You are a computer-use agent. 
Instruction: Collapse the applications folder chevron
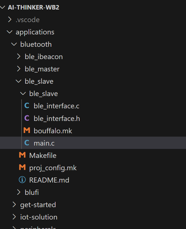tap(10, 32)
